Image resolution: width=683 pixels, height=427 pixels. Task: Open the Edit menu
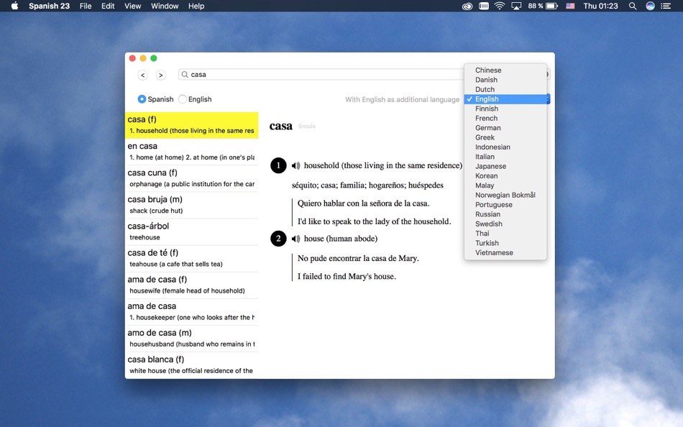[x=108, y=6]
